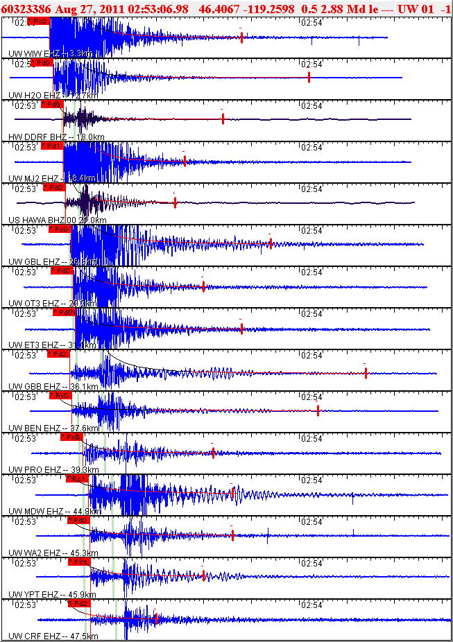Select the red coda end marker on PRO trace
Image resolution: width=453 pixels, height=642 pixels.
[213, 453]
